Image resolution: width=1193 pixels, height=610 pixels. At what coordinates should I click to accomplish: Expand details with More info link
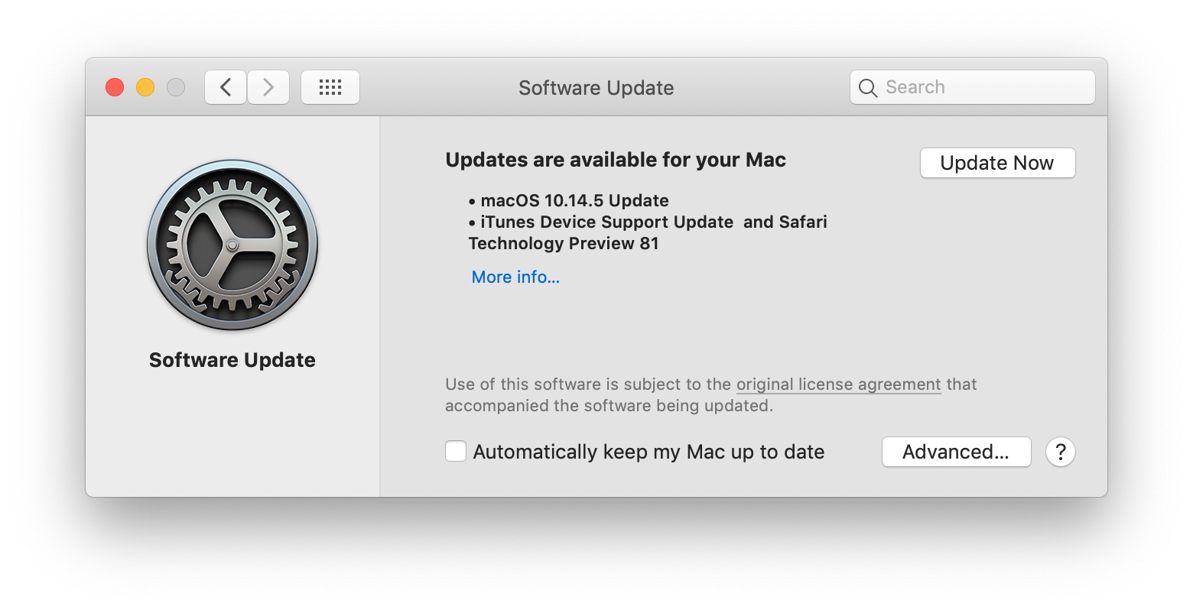click(x=515, y=277)
